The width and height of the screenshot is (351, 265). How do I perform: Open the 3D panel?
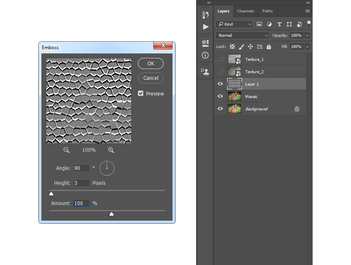(x=205, y=43)
